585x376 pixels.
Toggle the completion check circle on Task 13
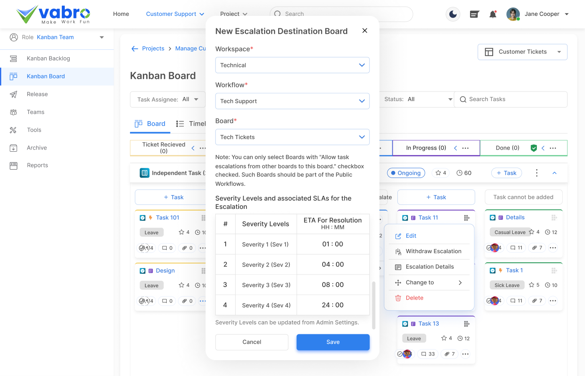[399, 354]
